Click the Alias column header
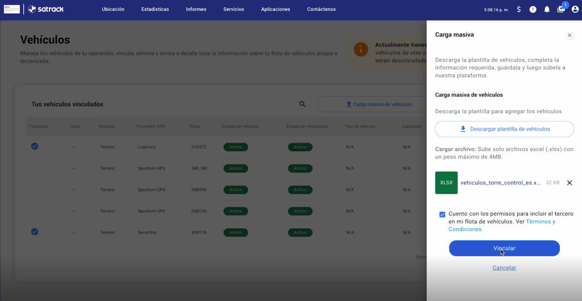 [76, 127]
